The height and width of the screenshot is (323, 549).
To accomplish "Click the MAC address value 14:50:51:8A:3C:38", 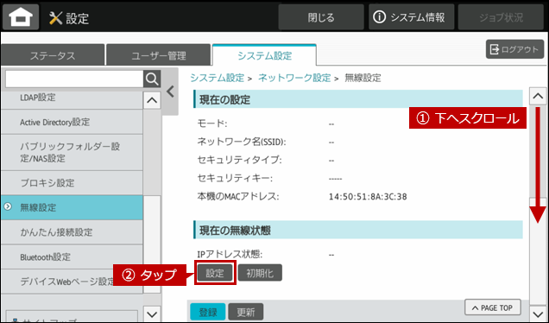I will pyautogui.click(x=368, y=197).
